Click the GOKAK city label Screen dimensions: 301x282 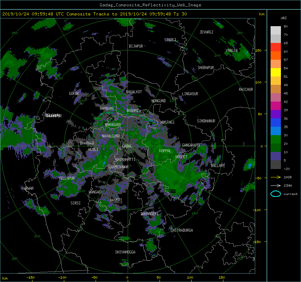tap(74, 94)
